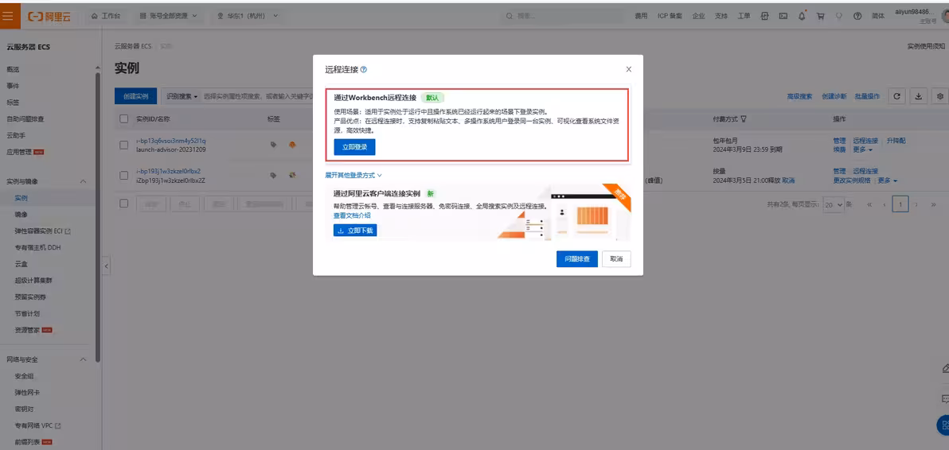This screenshot has width=949, height=450.
Task: Click tag icon for i-bp193j1w3zkzel0rlbx2 row
Action: [274, 175]
